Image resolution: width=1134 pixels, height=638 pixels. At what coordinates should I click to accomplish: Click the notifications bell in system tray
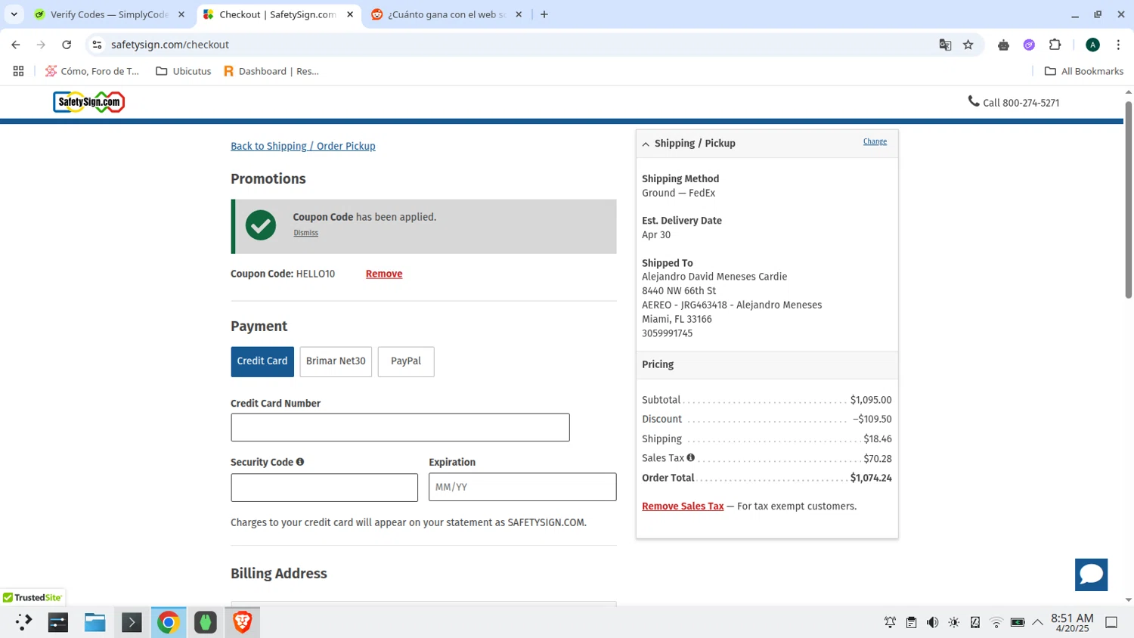(890, 622)
